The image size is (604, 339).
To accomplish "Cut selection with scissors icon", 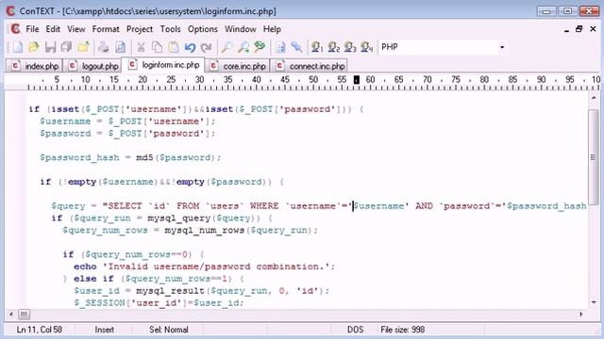I will pyautogui.click(x=141, y=47).
